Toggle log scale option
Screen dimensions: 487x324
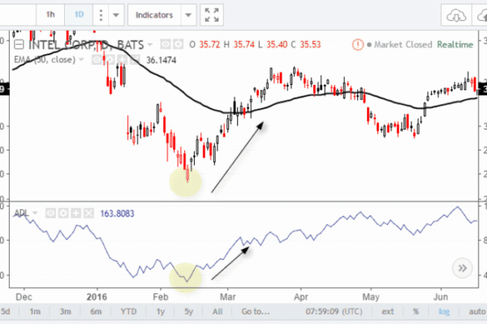click(444, 311)
